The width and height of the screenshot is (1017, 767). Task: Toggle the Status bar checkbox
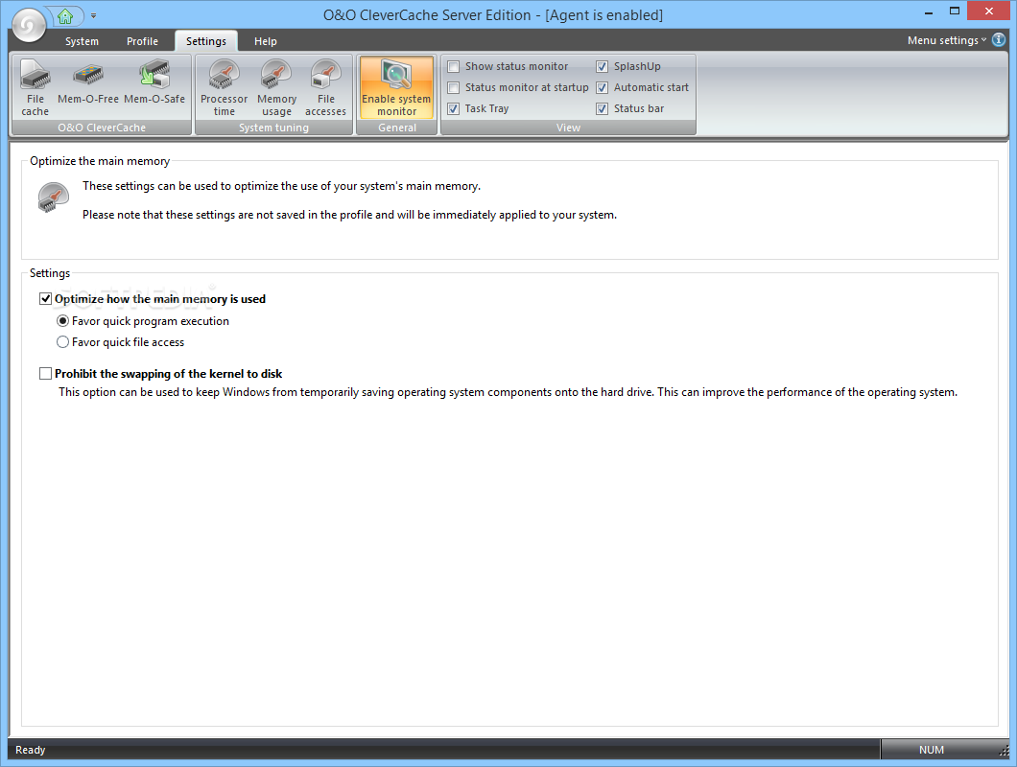[x=602, y=108]
